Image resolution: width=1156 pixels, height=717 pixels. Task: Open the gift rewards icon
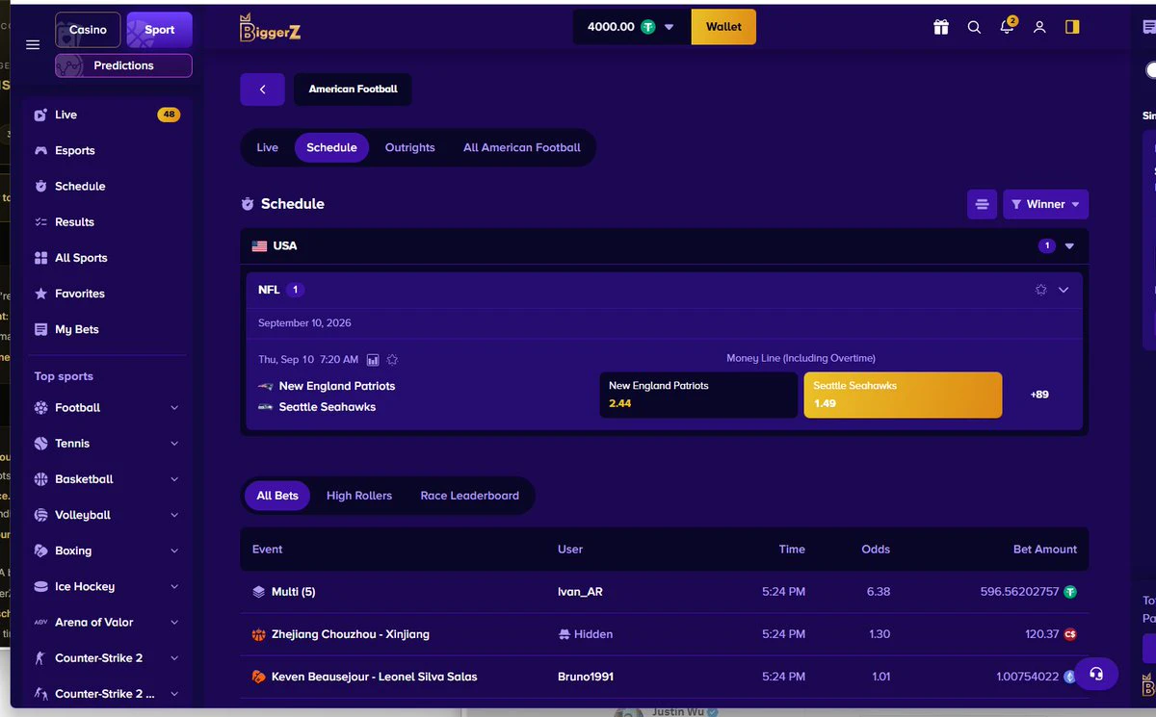coord(941,27)
